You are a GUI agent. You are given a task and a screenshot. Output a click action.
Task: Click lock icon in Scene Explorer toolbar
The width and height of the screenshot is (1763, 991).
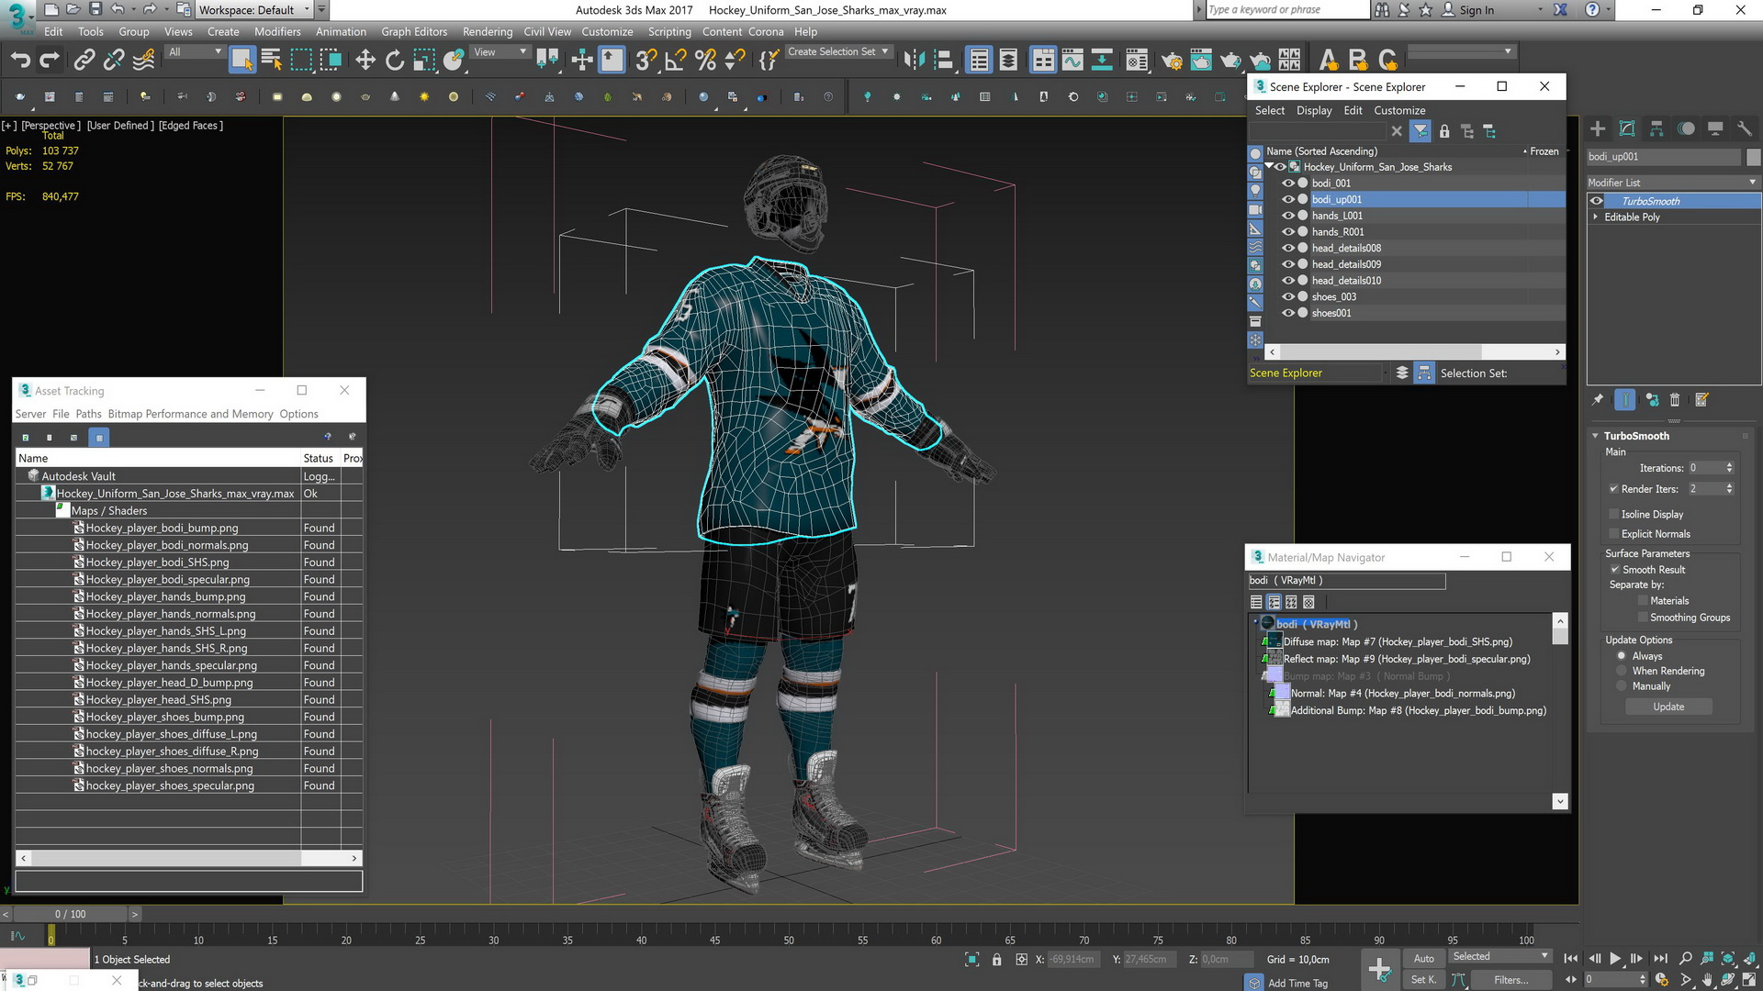[1444, 131]
